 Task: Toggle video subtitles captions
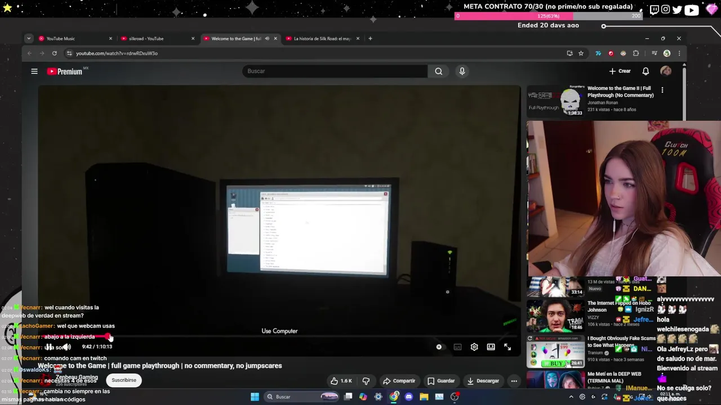click(x=457, y=347)
